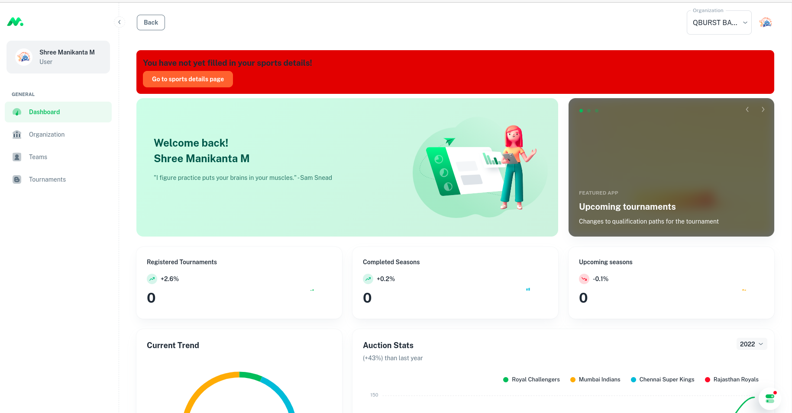Viewport: 792px width, 413px height.
Task: Click '(+43%) than last year' text
Action: [x=393, y=358]
